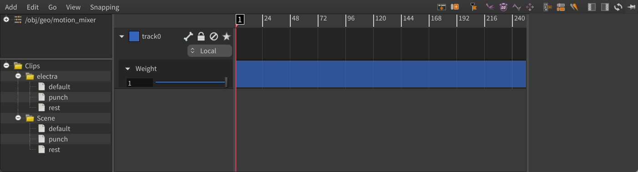Select the rest clip under Scene
Image resolution: width=638 pixels, height=172 pixels.
[x=54, y=150]
